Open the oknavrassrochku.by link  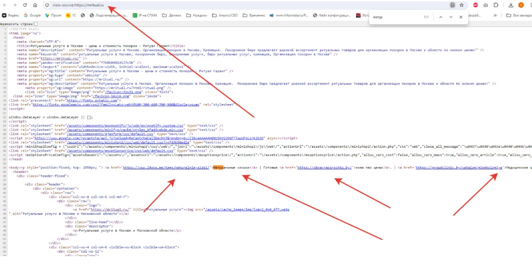coord(324,167)
